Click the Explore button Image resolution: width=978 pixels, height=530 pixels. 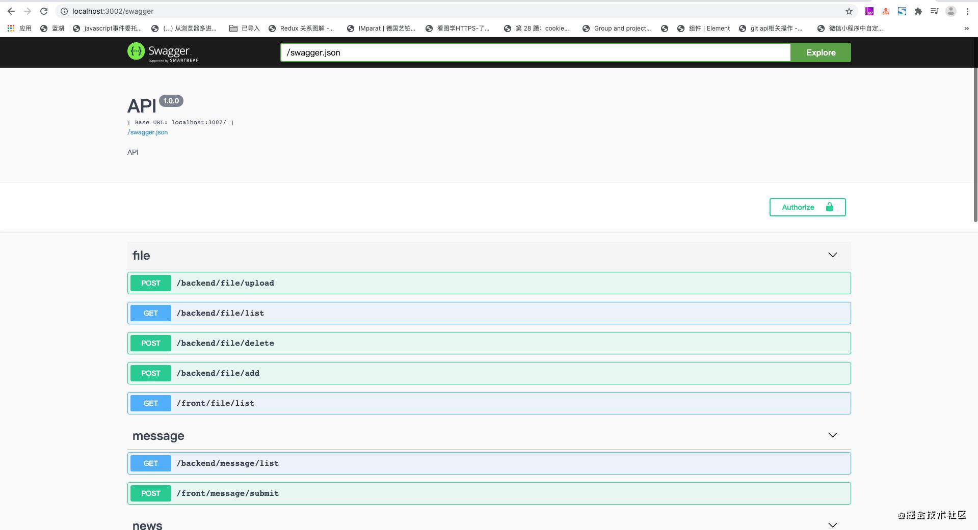[821, 52]
